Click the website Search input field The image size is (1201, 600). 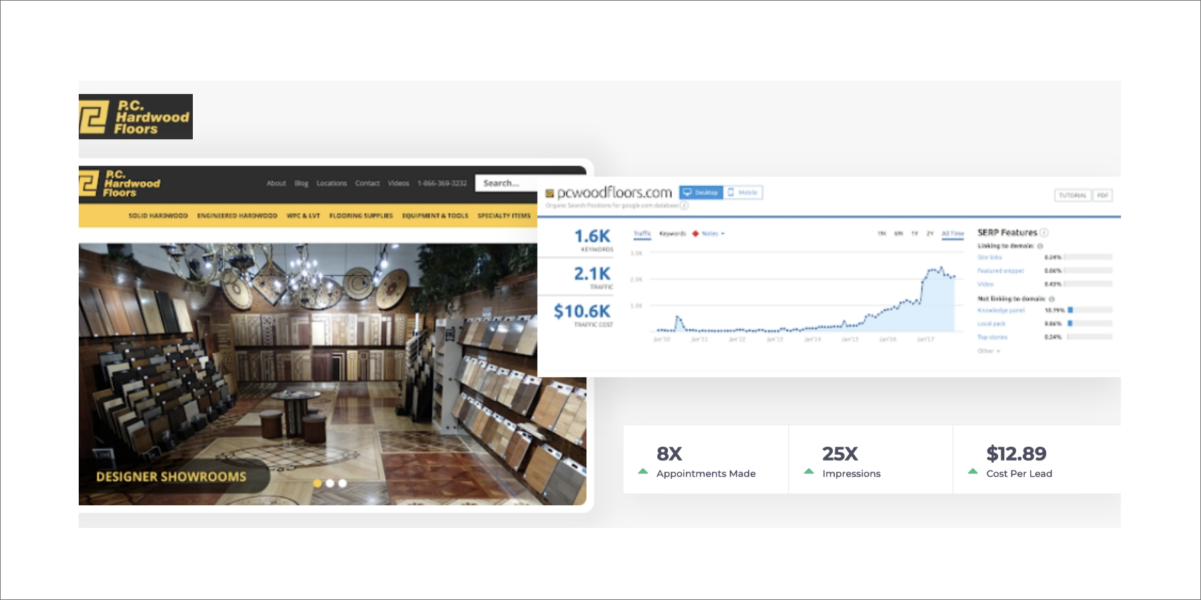point(506,183)
